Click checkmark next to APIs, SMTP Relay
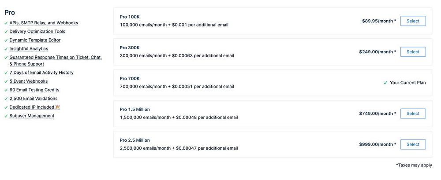 point(6,23)
